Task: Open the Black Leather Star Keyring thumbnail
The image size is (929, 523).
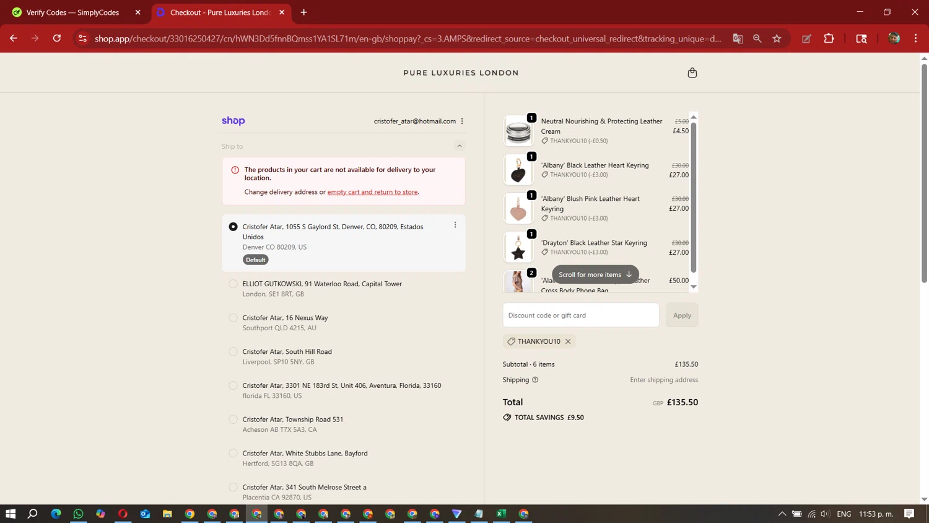Action: tap(518, 247)
